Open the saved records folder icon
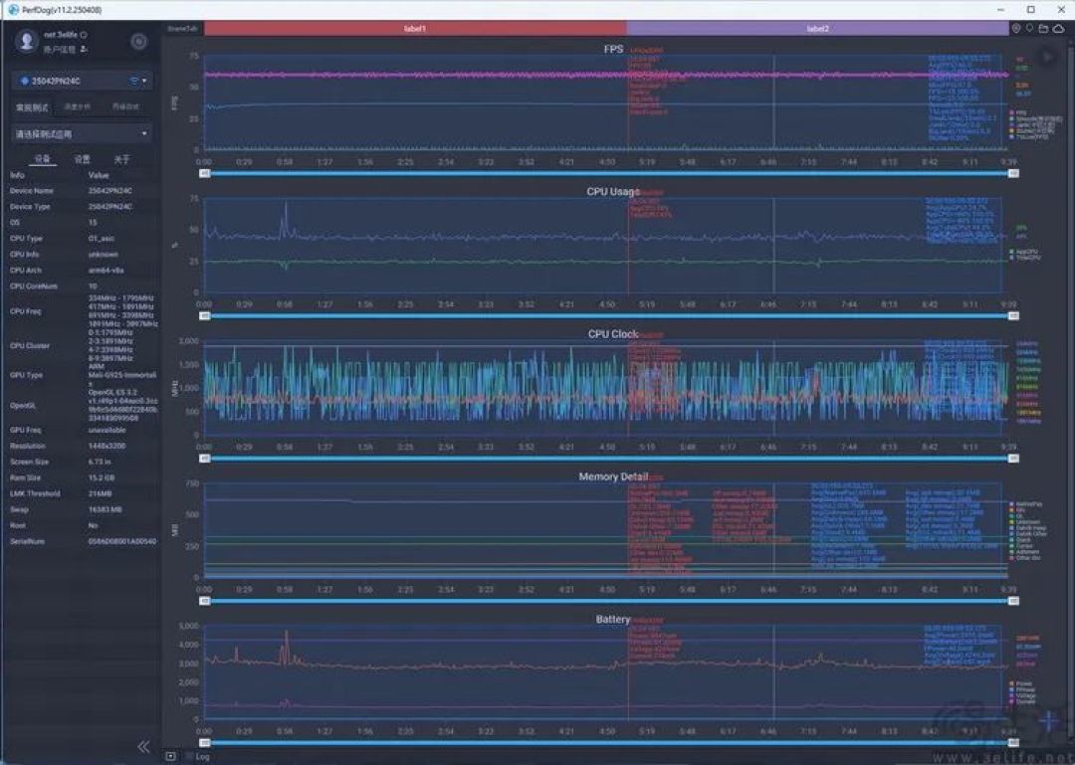 point(1043,28)
